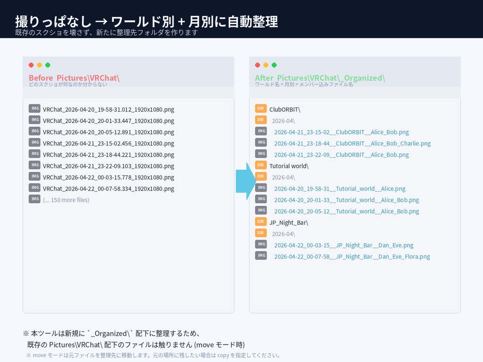483x362 pixels.
Task: Select the DIR icon for JP_Night_Bar folder
Action: [261, 222]
